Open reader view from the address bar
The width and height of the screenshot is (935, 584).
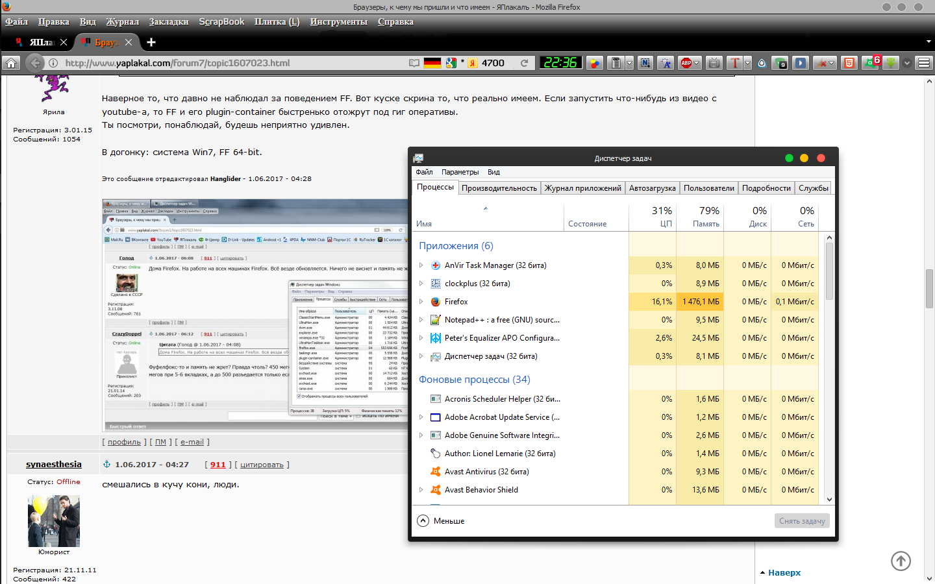[x=414, y=63]
